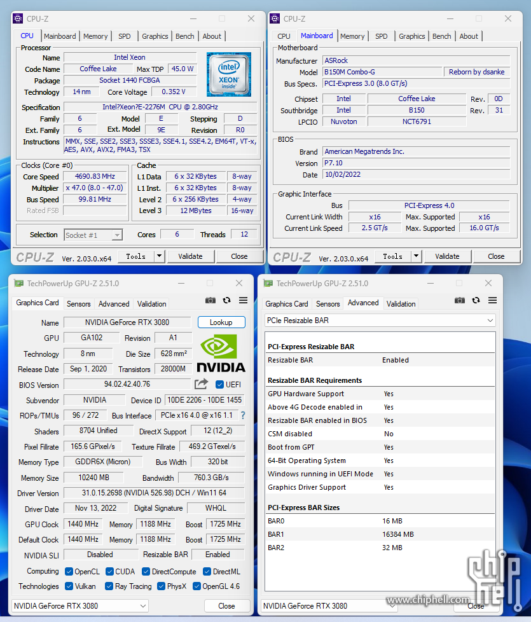Click Driver Version field in GPU-Z
This screenshot has height=622, width=531.
pos(155,493)
